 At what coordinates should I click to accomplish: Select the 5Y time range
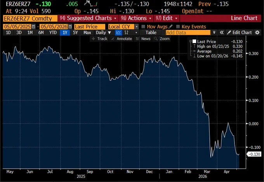(x=75, y=33)
